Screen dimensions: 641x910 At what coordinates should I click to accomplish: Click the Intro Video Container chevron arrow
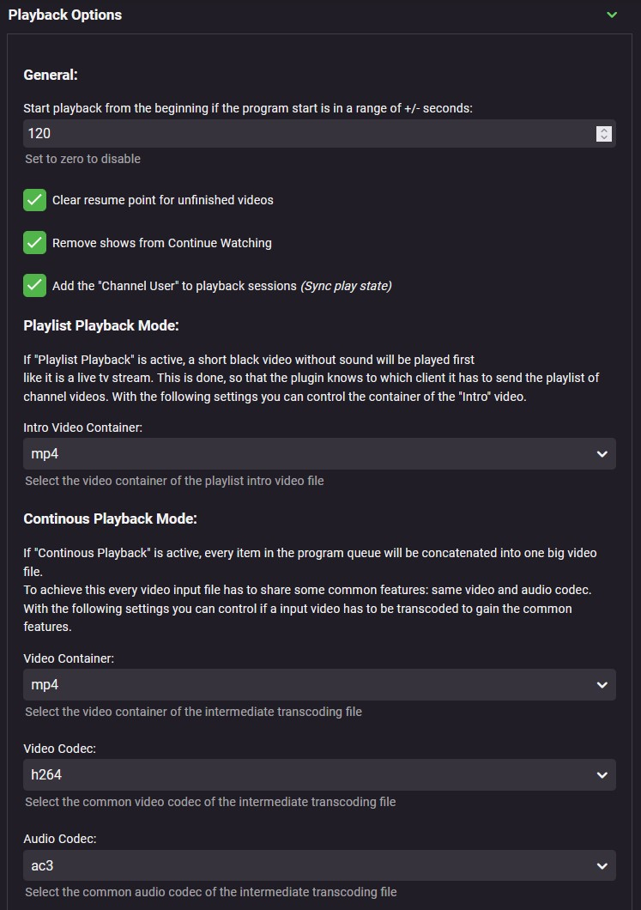point(602,454)
